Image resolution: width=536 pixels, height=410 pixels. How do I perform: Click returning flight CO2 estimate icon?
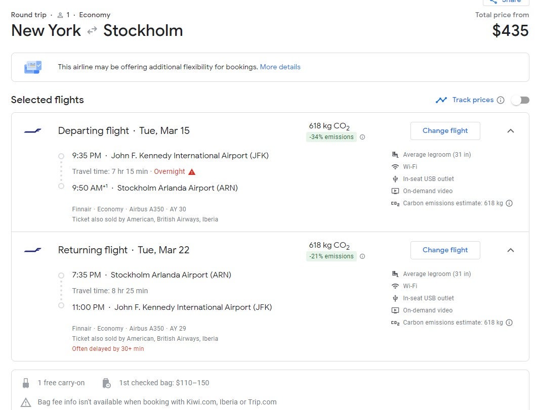[395, 323]
